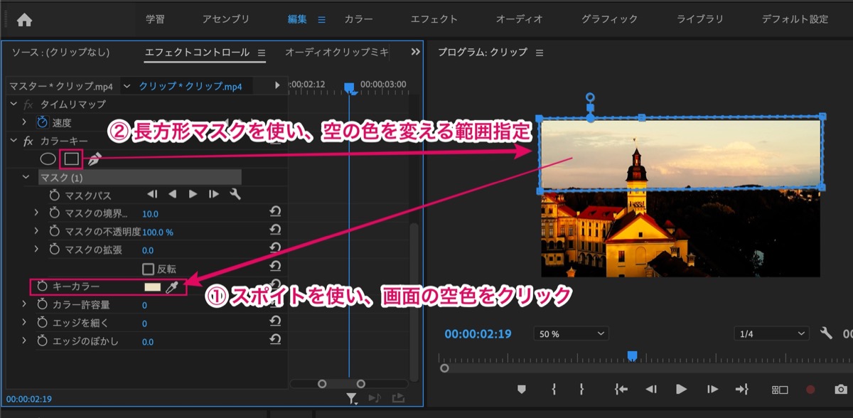The height and width of the screenshot is (418, 853).
Task: Open the effect filter funnel icon
Action: pos(353,399)
